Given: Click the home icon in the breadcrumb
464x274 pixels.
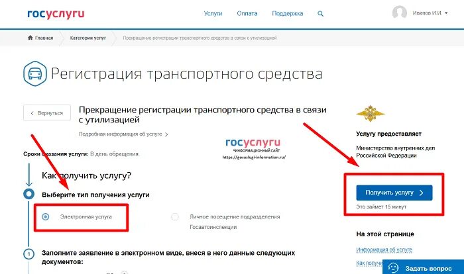Looking at the screenshot, I should click(x=30, y=38).
